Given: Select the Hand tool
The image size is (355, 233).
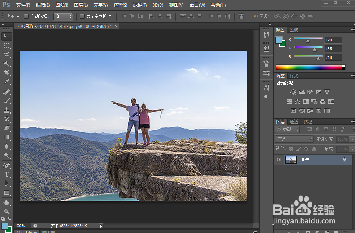Looking at the screenshot, I should click(7, 203).
